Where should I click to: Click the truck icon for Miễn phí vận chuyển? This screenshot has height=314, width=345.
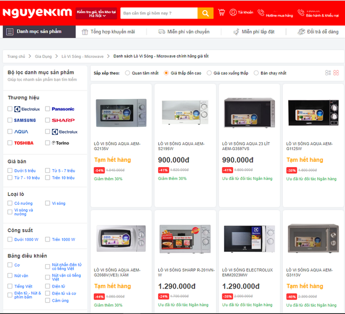161,32
